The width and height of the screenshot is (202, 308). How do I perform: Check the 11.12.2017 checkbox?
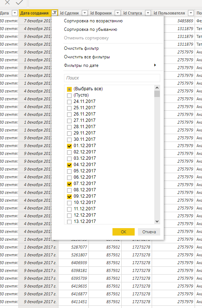point(69,209)
